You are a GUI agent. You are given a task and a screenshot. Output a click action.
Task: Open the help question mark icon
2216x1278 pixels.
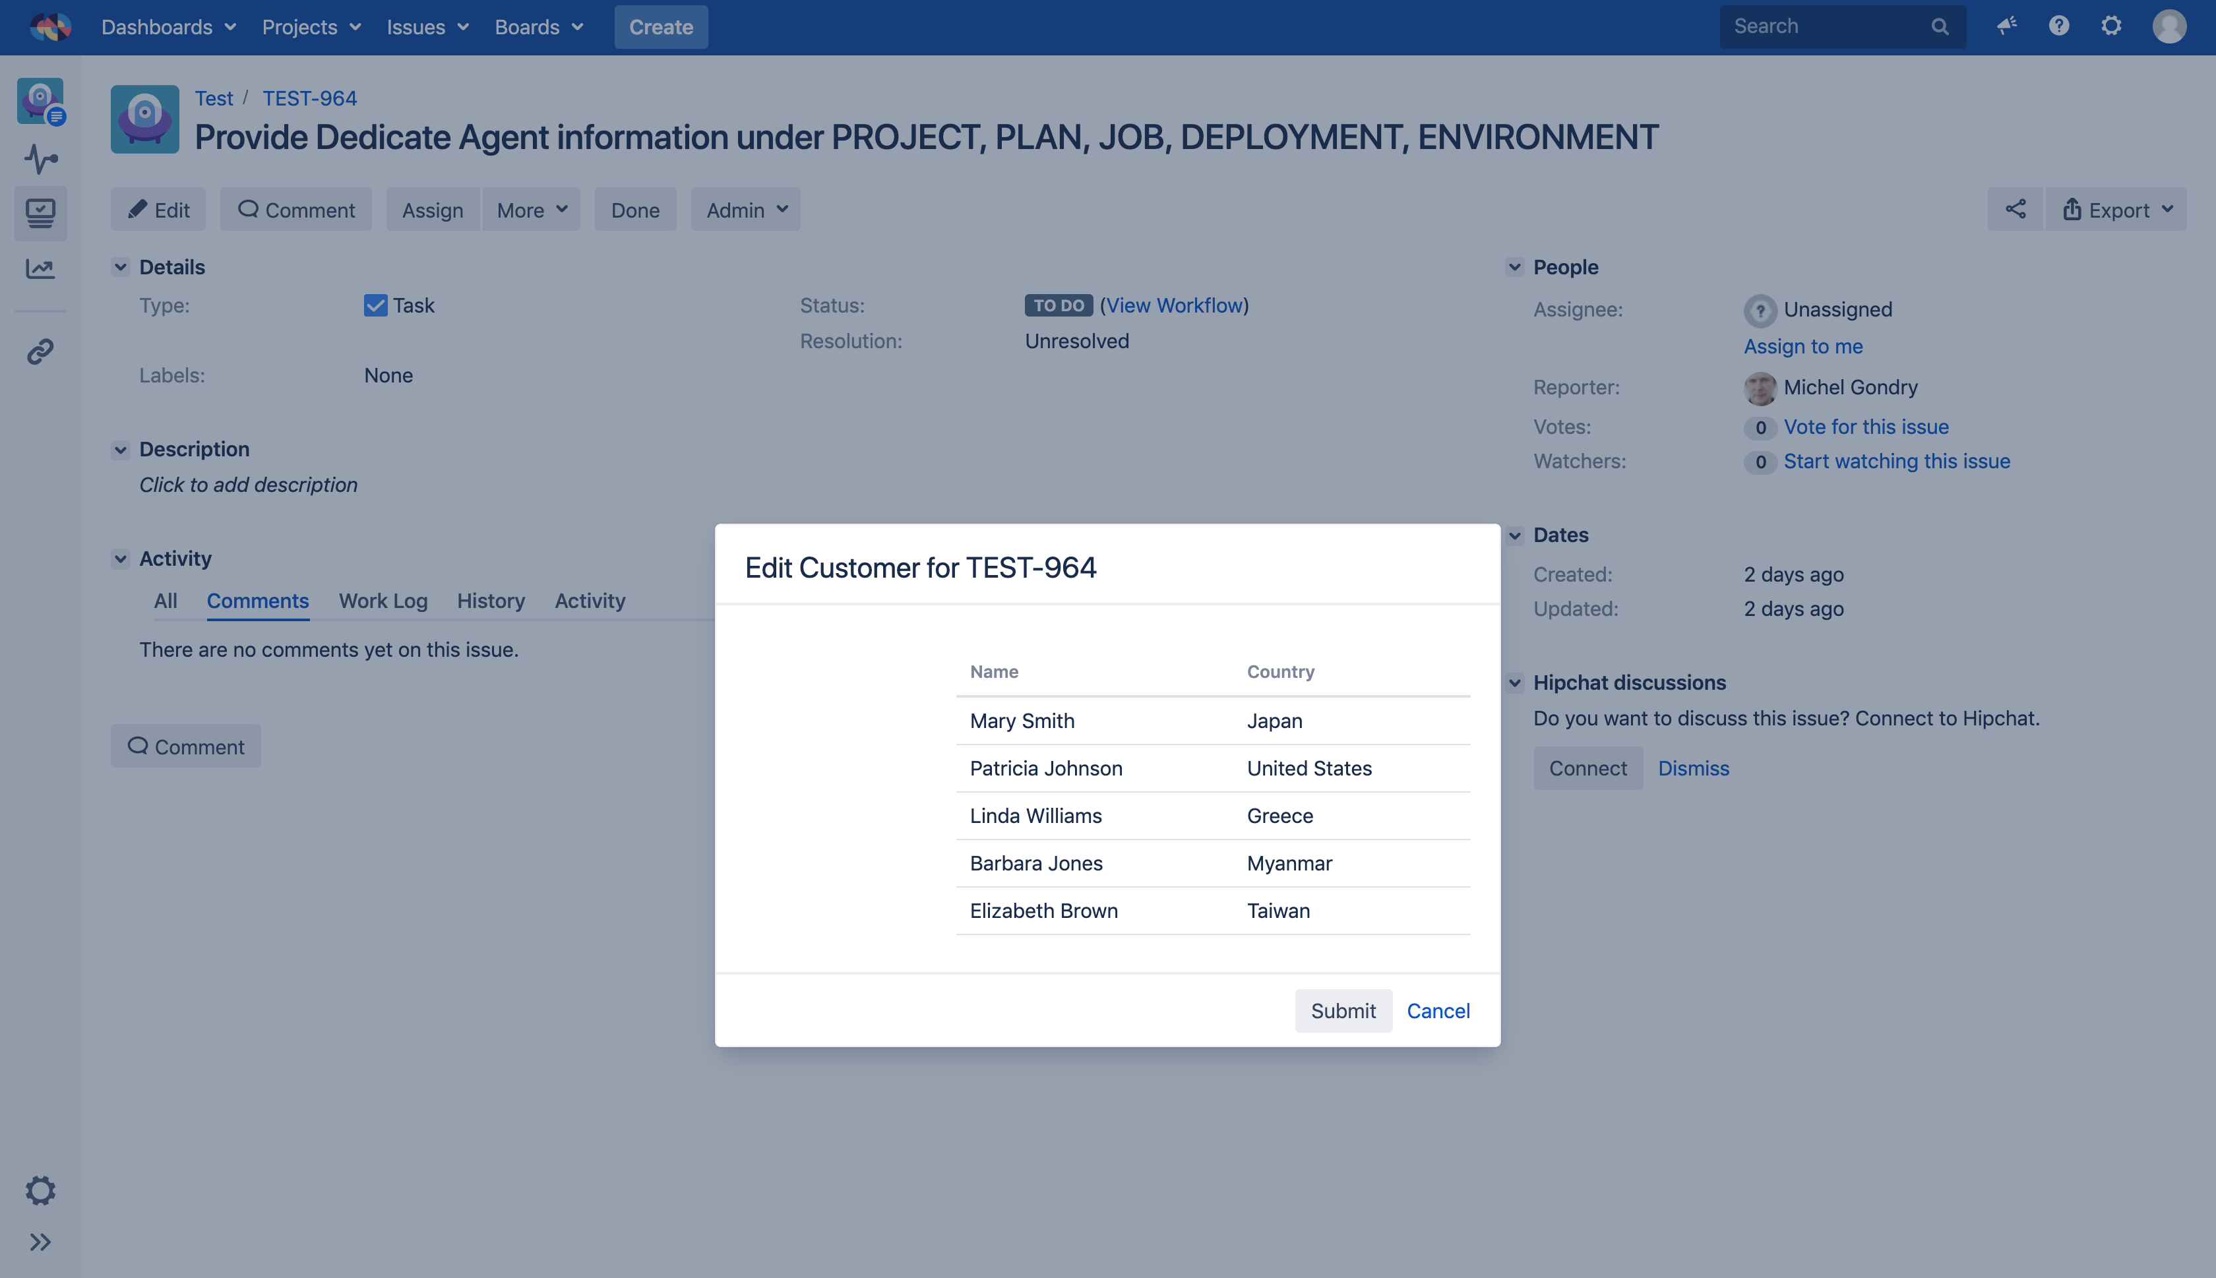[x=2059, y=26]
